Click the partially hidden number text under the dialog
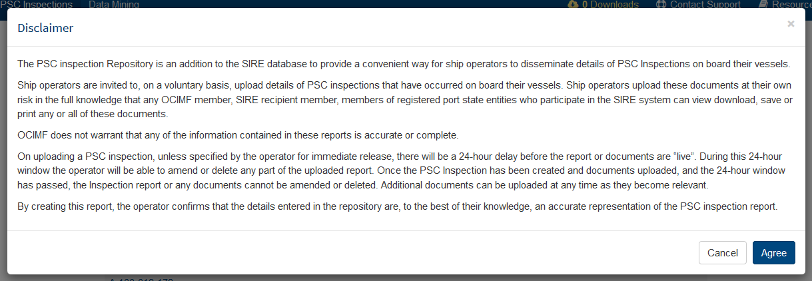This screenshot has width=812, height=281. click(141, 279)
